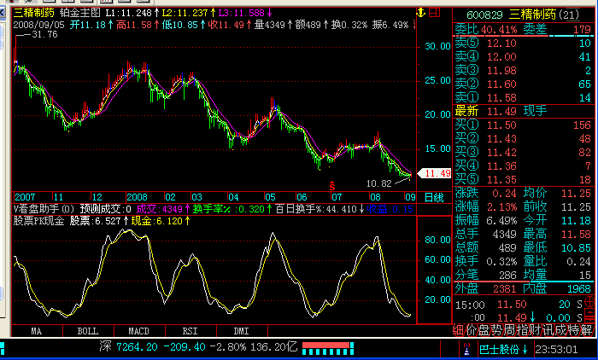598x360 pixels.
Task: Select the 成 tab in quote panel
Action: click(562, 330)
